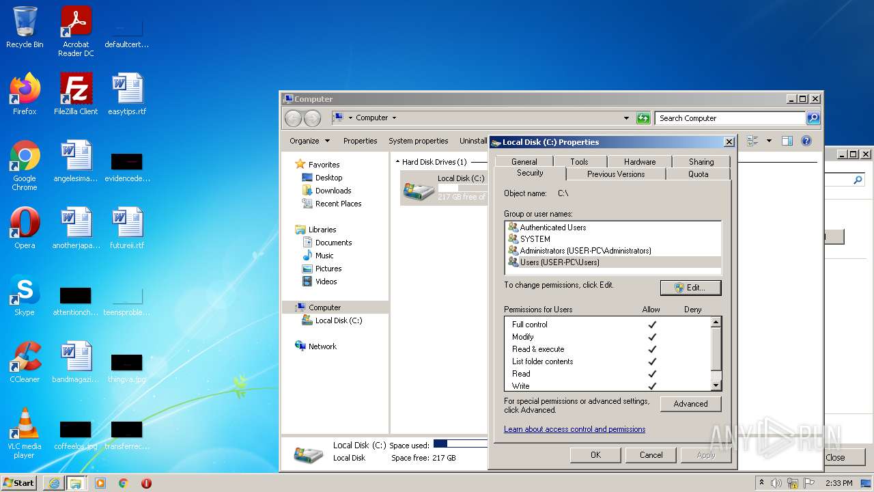Screen dimensions: 874x492
Task: Open the Opera desktop shortcut
Action: point(25,228)
